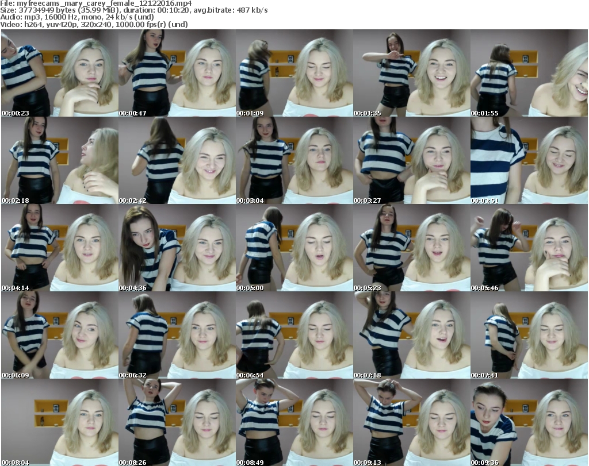Screen dimensions: 589x466
Task: Choose the frame labeled 00:06:32
Action: (x=177, y=335)
